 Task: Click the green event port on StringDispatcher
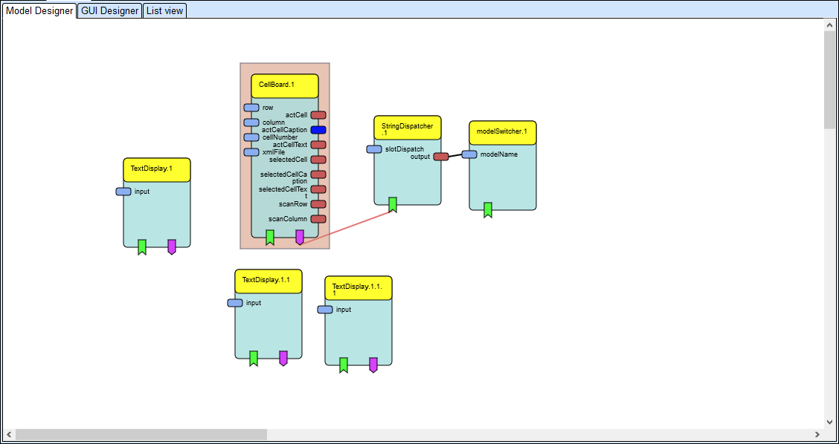pos(393,204)
